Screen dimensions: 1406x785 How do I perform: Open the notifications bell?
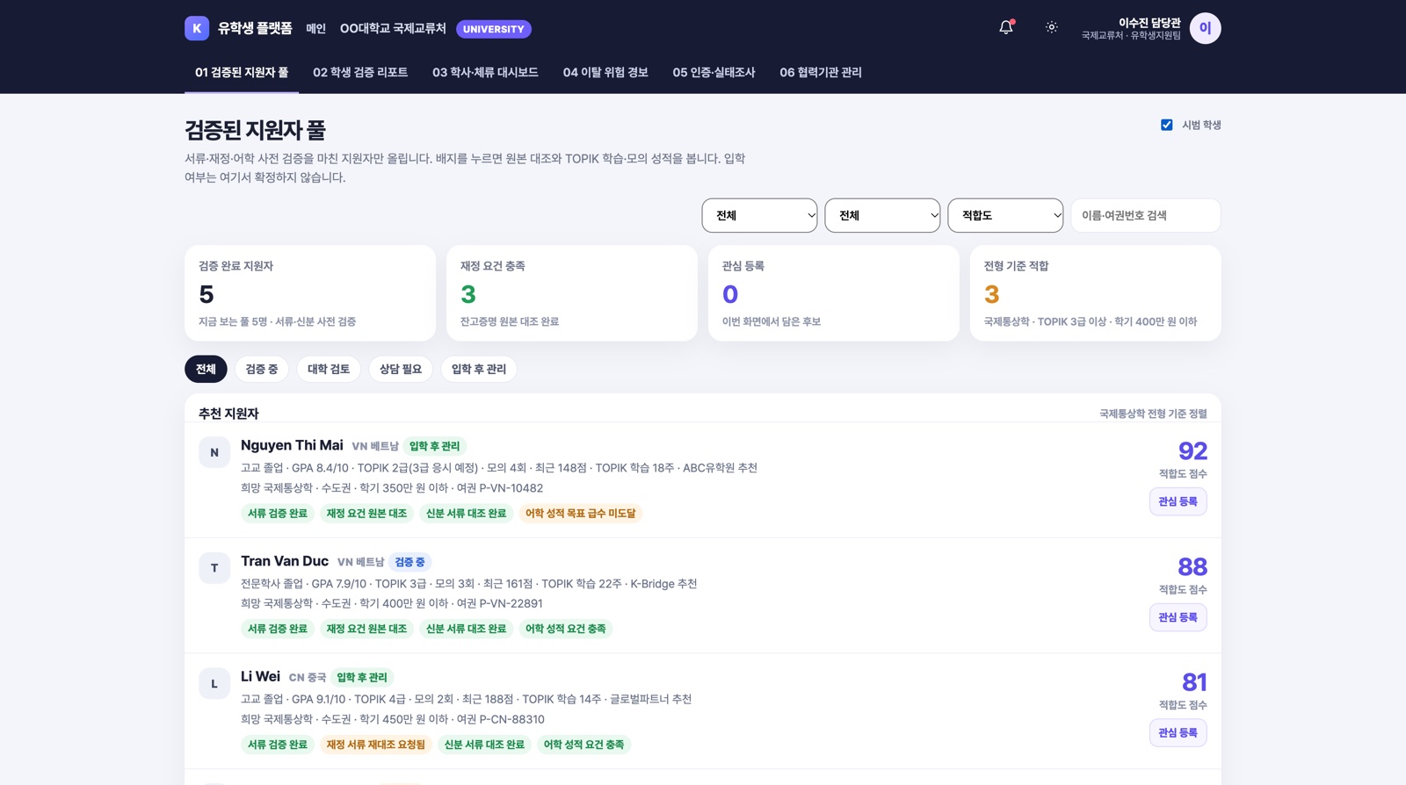click(x=1006, y=28)
